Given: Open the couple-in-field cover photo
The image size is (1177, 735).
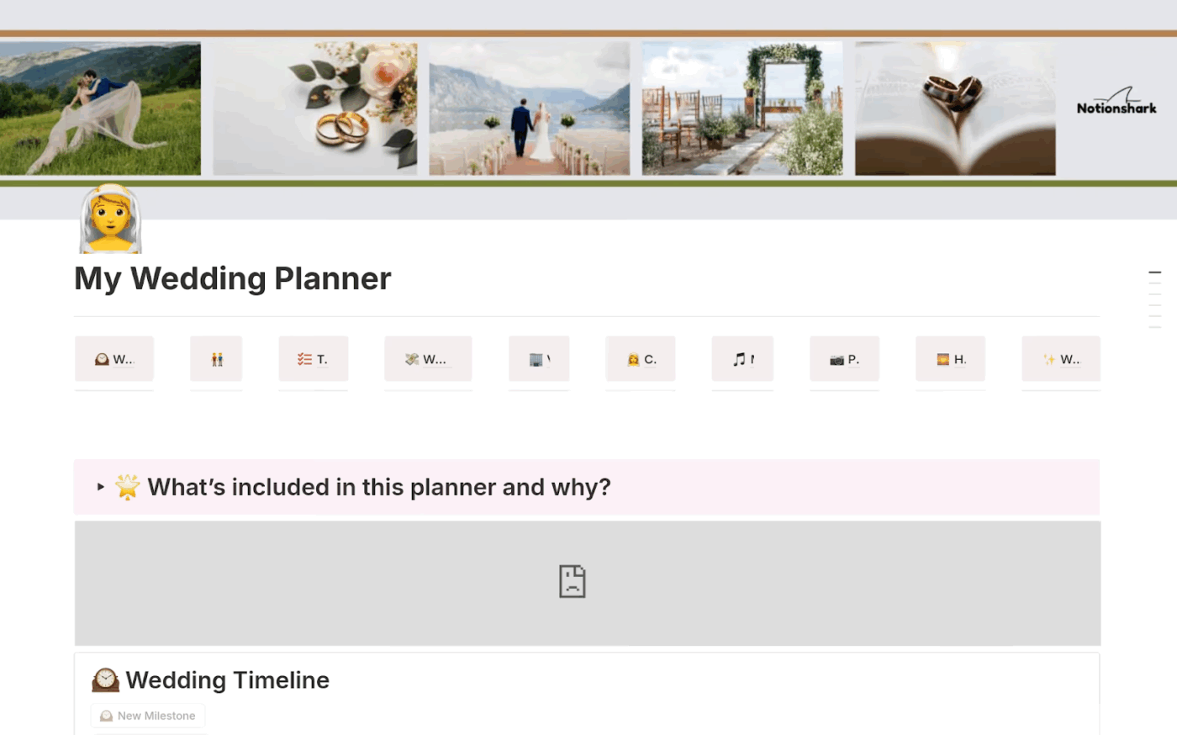Looking at the screenshot, I should coord(100,108).
